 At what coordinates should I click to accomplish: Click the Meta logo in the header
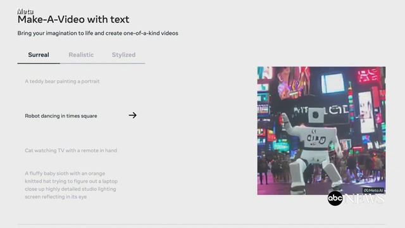[x=25, y=11]
